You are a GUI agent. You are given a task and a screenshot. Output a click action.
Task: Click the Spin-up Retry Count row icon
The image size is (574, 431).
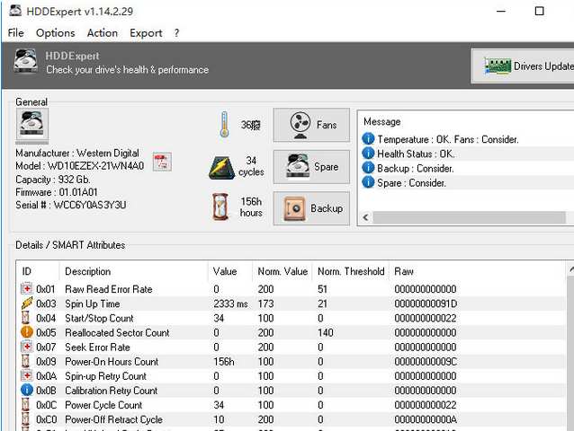click(26, 375)
